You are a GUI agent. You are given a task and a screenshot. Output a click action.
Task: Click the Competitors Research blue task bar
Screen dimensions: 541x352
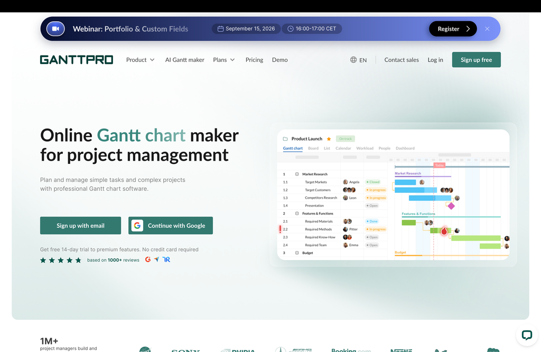[430, 198]
